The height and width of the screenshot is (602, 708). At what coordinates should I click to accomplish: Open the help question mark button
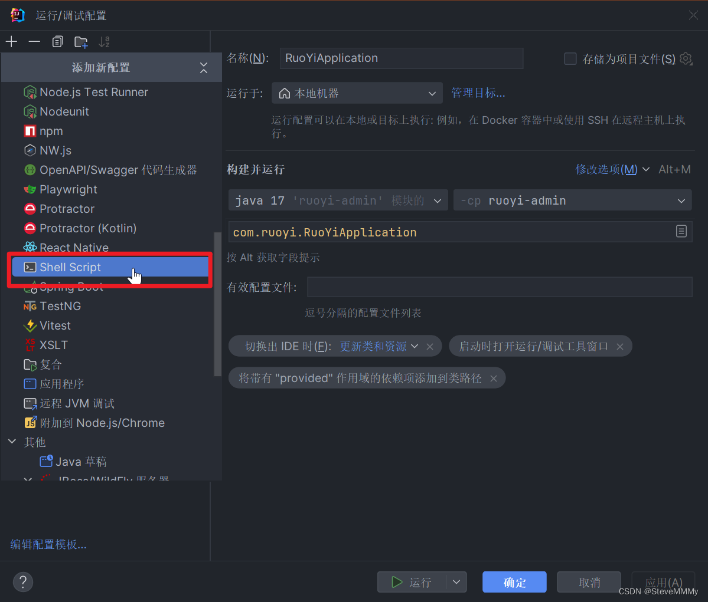click(x=23, y=582)
